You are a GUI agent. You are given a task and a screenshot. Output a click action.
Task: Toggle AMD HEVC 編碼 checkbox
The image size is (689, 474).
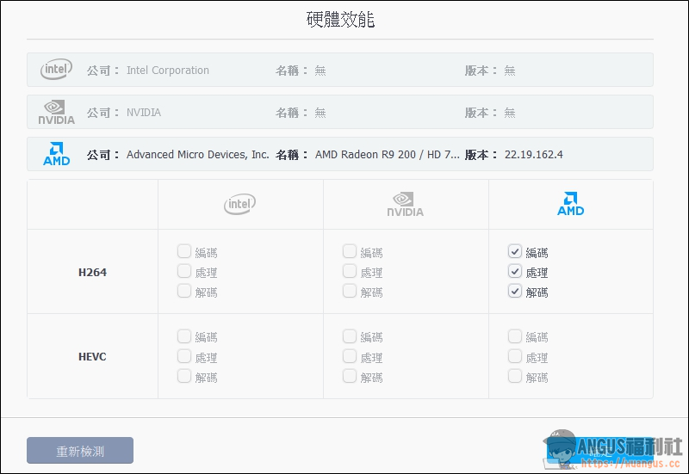pyautogui.click(x=514, y=336)
